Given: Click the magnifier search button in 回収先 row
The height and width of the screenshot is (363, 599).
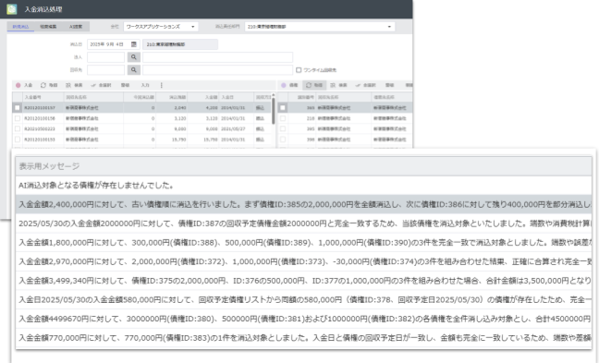Looking at the screenshot, I should (134, 70).
